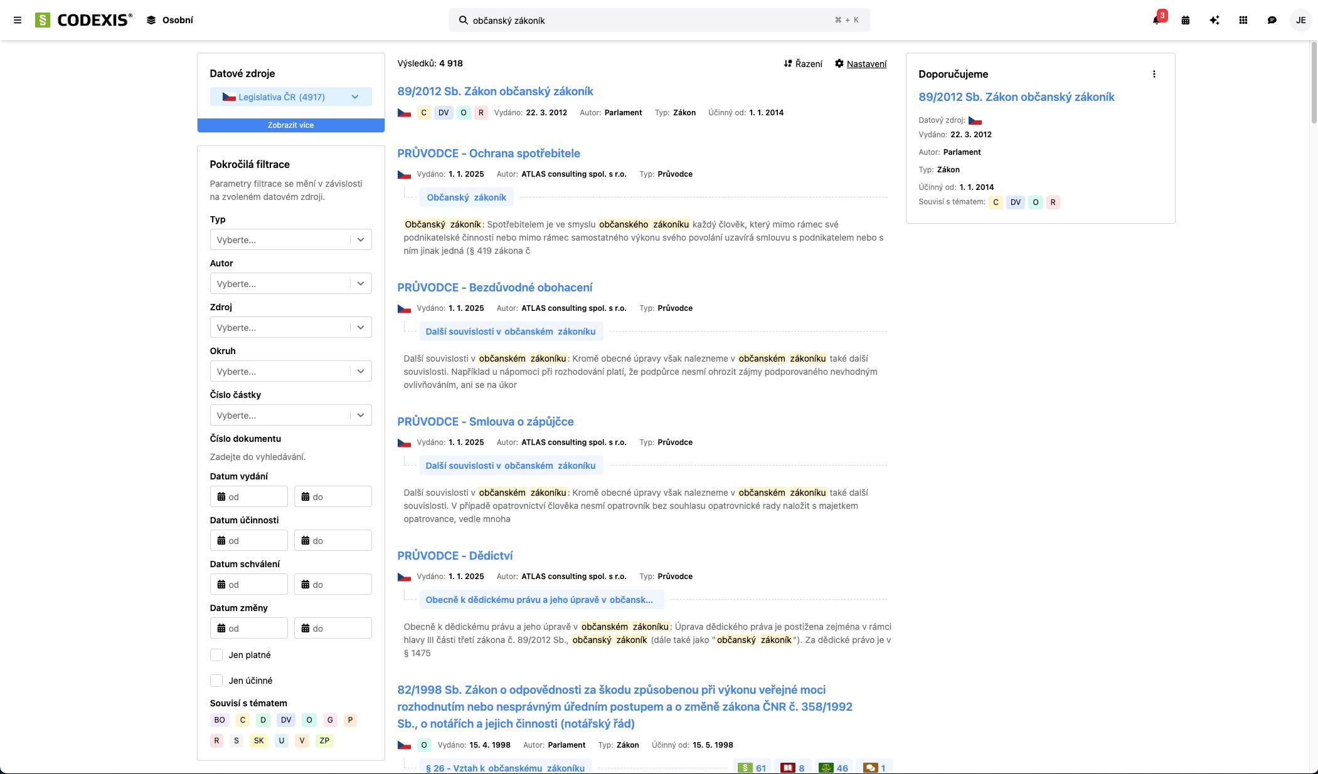This screenshot has height=774, width=1318.
Task: Toggle the Jen účinné checkbox
Action: (x=216, y=681)
